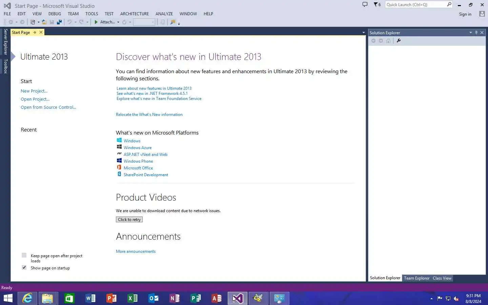The width and height of the screenshot is (488, 305).
Task: Switch to Class View tab
Action: pyautogui.click(x=442, y=278)
